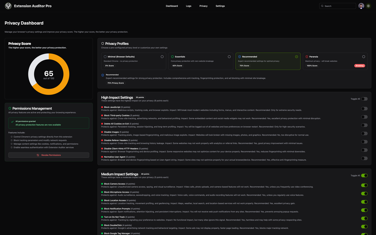
Task: Disable Block Notification Prompts toggle
Action: pyautogui.click(x=364, y=210)
